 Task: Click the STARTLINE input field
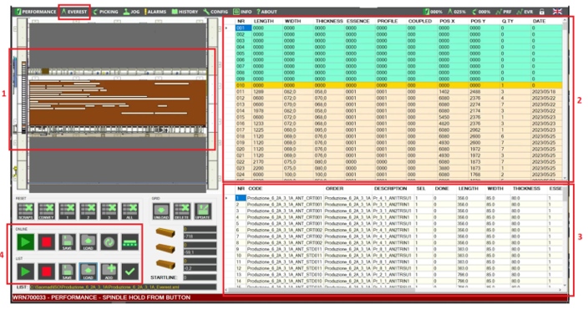tap(200, 277)
